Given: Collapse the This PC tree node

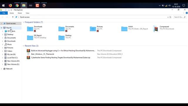Looking at the screenshot, I should [x=1, y=28].
